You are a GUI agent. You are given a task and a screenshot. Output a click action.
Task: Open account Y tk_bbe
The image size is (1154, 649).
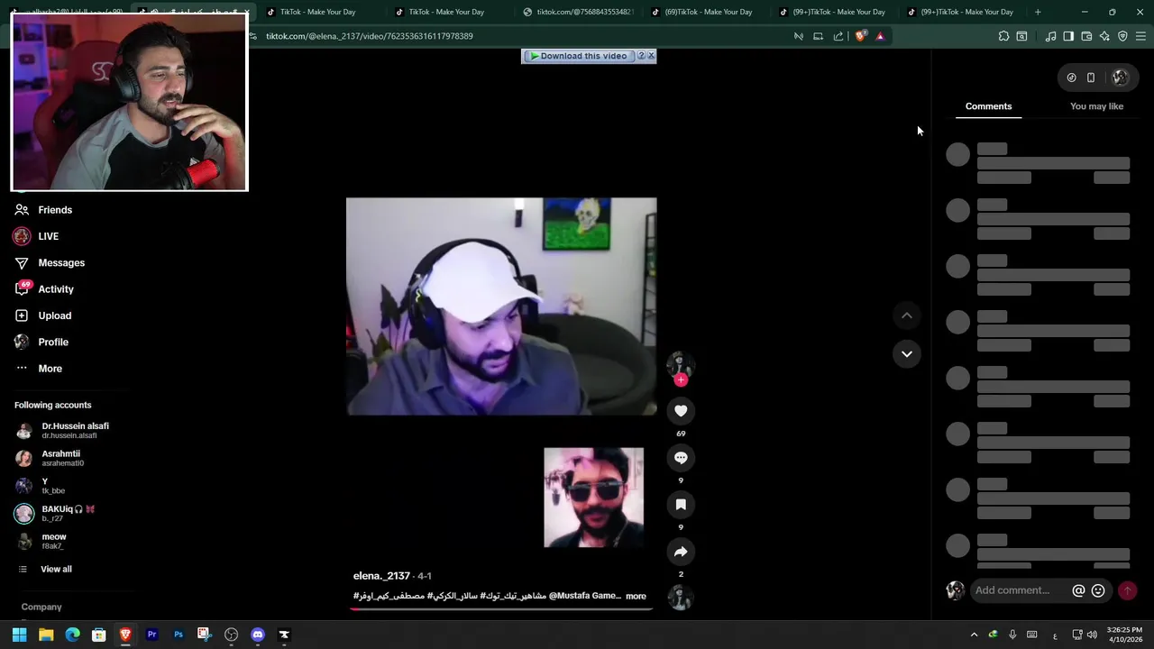coord(41,486)
